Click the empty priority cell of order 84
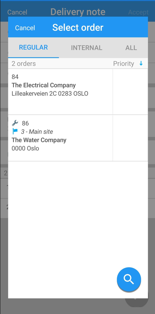Viewport: 155px width, 314px height. point(130,92)
